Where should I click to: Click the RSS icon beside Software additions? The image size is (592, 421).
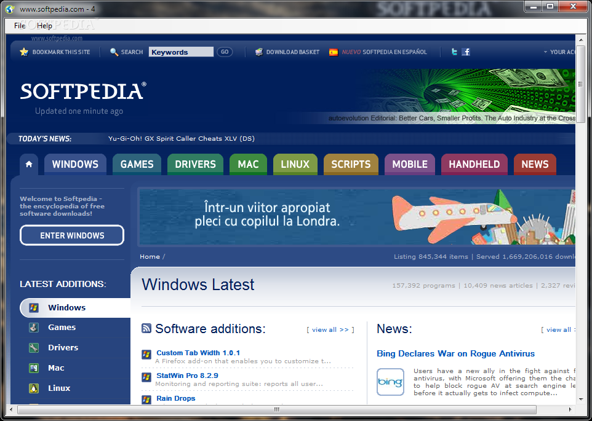tap(146, 328)
